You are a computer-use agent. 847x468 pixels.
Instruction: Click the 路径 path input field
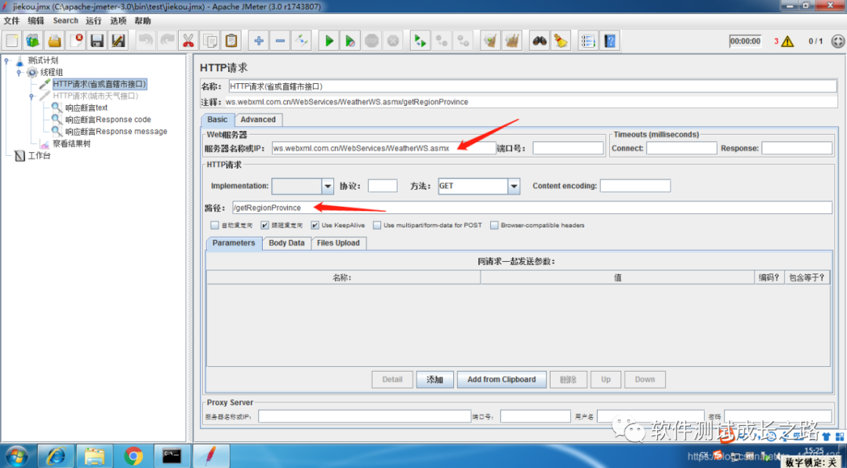pyautogui.click(x=532, y=208)
